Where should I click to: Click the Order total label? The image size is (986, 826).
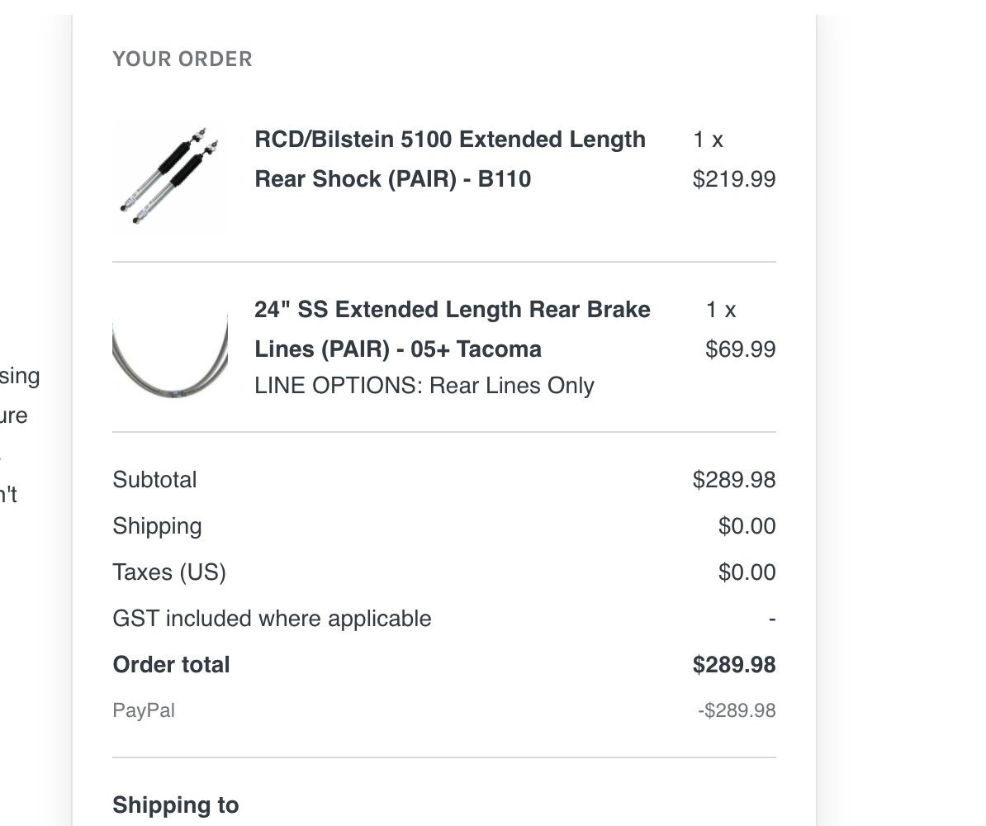click(x=171, y=665)
